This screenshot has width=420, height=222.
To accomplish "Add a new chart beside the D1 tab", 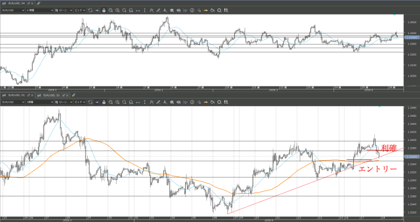I will (73, 95).
